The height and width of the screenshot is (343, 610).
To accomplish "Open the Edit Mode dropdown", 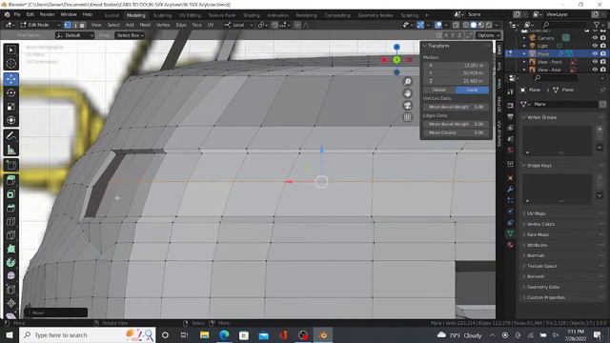I will point(40,25).
